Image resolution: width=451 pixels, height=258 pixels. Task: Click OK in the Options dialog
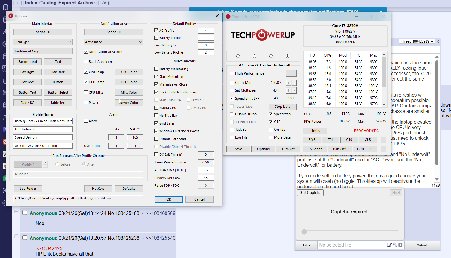(169, 199)
